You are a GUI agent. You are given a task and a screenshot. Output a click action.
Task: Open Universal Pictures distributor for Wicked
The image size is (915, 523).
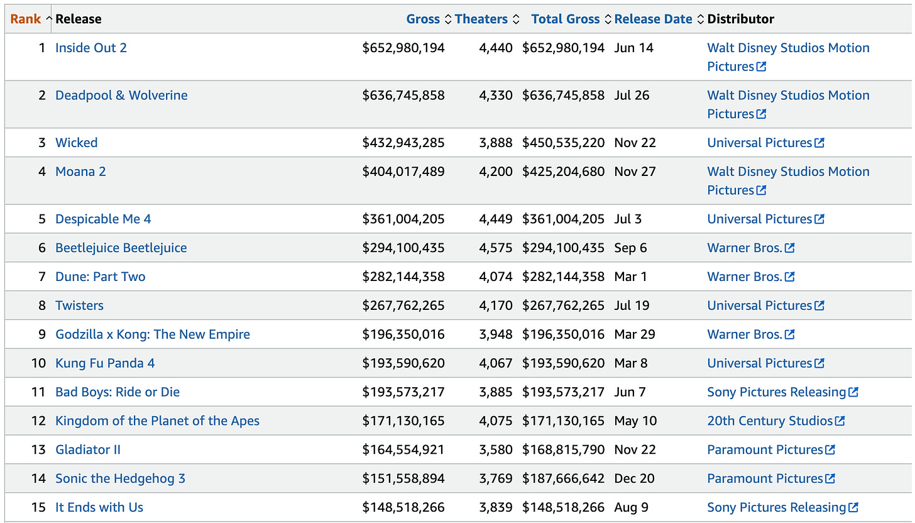coord(759,143)
